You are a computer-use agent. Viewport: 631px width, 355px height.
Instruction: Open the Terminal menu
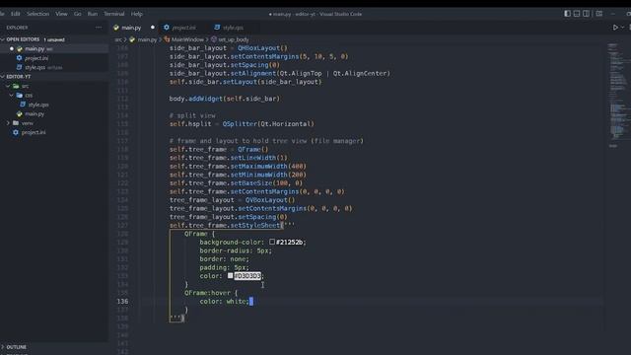pyautogui.click(x=114, y=14)
